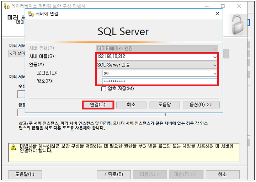Click the 인증(A) label

click(x=37, y=64)
